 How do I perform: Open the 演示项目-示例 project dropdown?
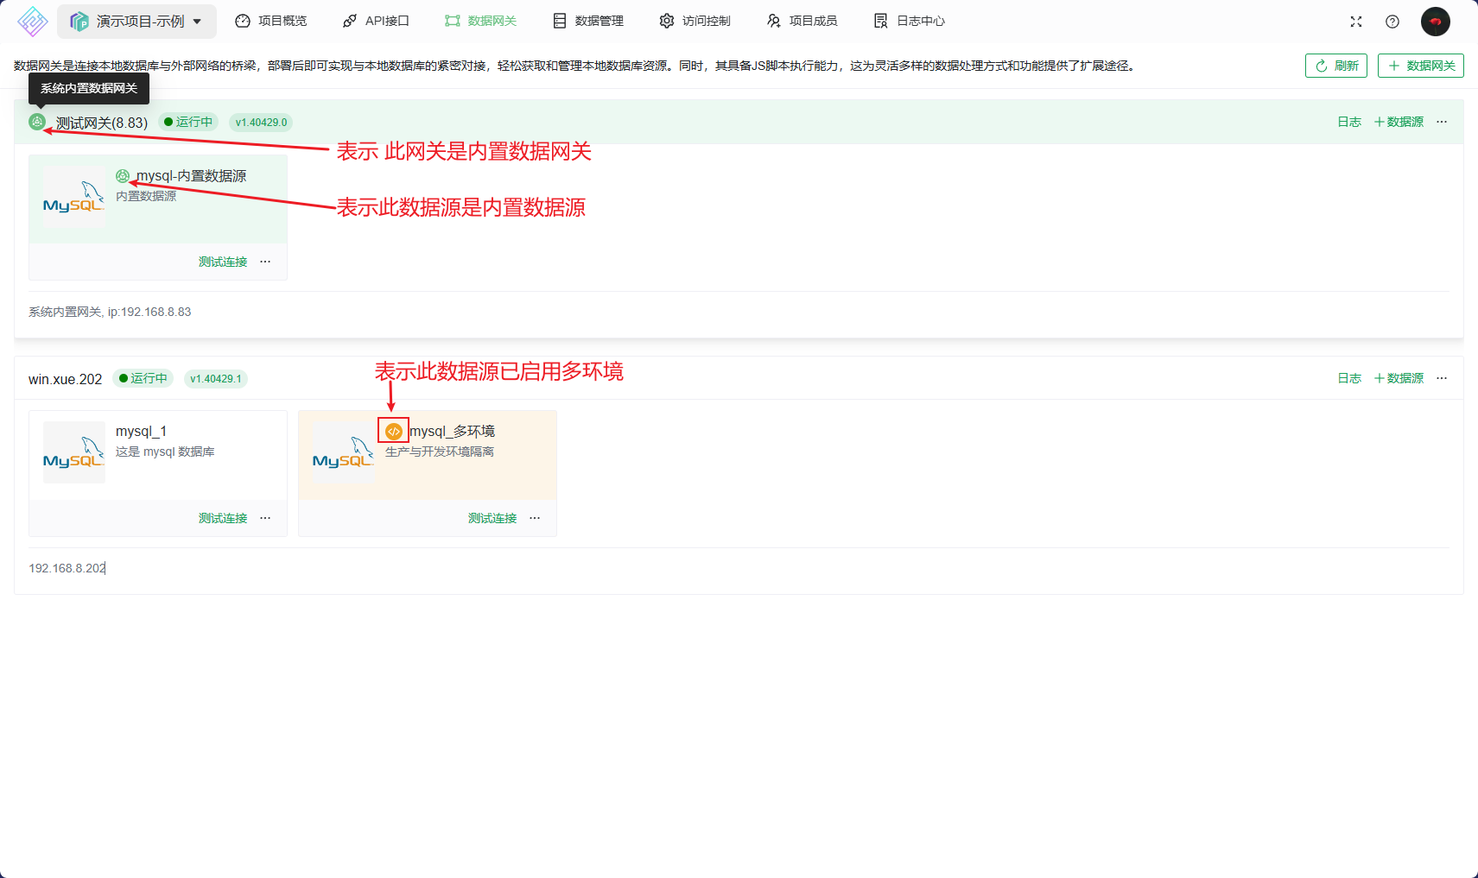point(136,22)
